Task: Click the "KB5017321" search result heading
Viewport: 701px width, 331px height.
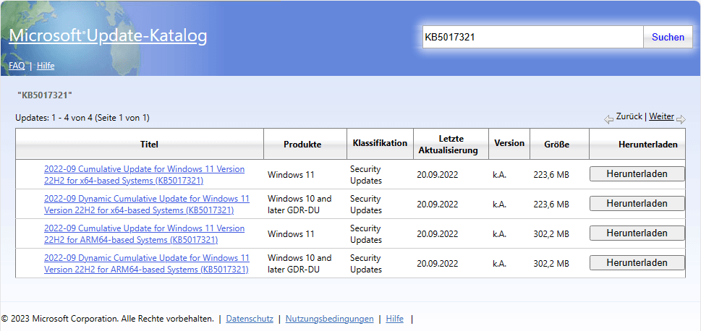Action: point(45,95)
